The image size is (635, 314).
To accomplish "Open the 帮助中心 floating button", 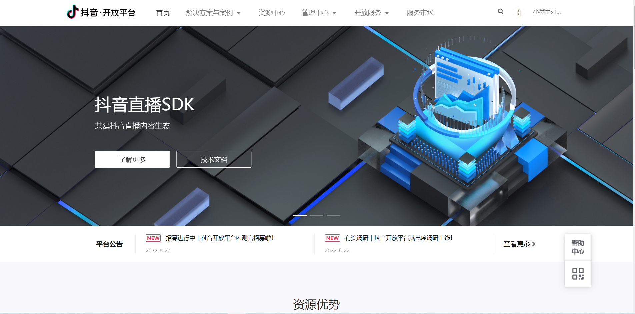I will tap(578, 247).
